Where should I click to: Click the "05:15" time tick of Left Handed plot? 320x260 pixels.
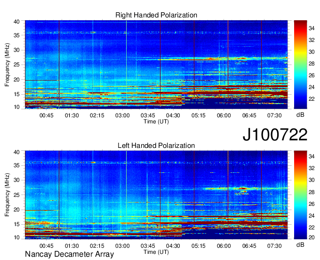[199, 246]
